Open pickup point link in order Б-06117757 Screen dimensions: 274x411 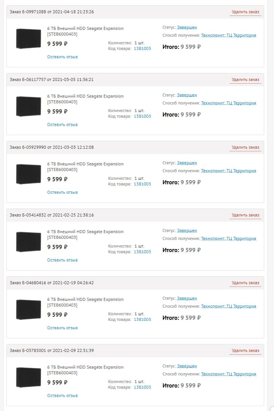point(229,103)
